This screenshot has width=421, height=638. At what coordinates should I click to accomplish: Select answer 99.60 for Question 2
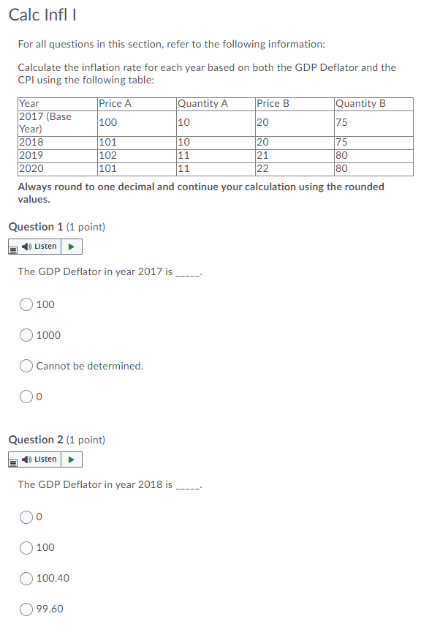(26, 609)
